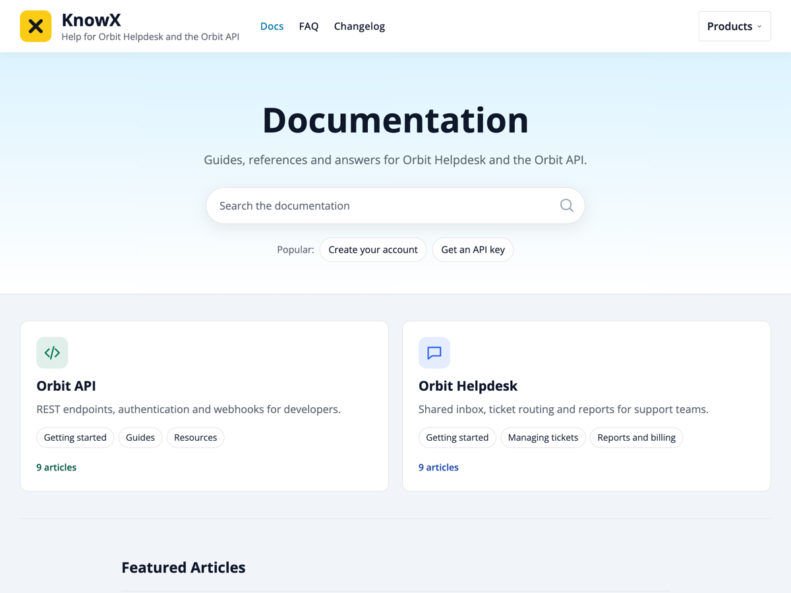The image size is (791, 593).
Task: Click the Guides, references and answers subtitle
Action: pyautogui.click(x=395, y=159)
